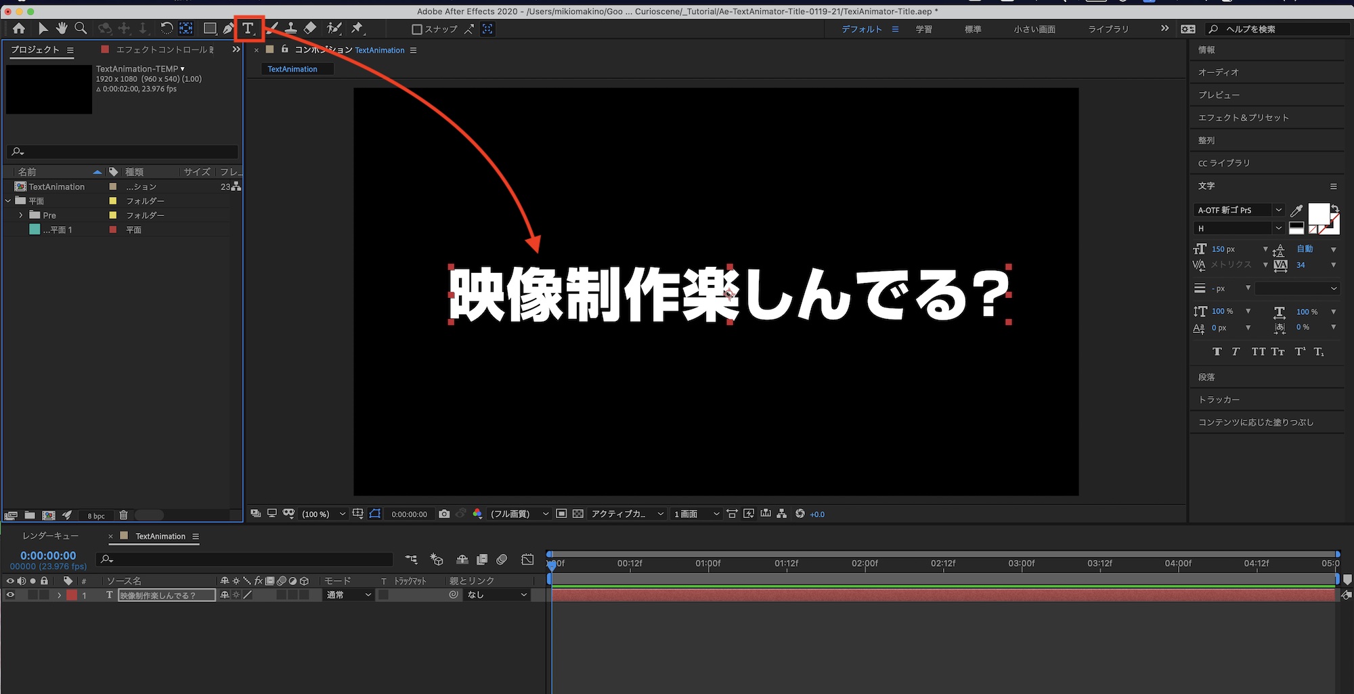
Task: Open the 段落 panel
Action: 1206,377
